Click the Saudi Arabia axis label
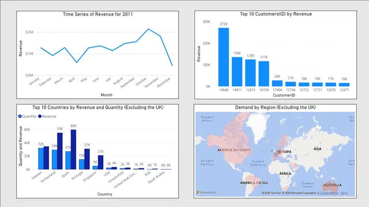Viewport: 369px width, 207px height. click(156, 178)
